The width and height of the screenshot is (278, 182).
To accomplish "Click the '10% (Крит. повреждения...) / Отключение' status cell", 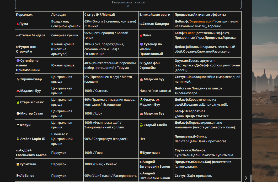I will [x=111, y=49].
